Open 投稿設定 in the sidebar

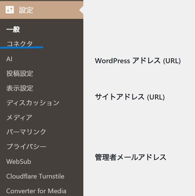[x=20, y=73]
